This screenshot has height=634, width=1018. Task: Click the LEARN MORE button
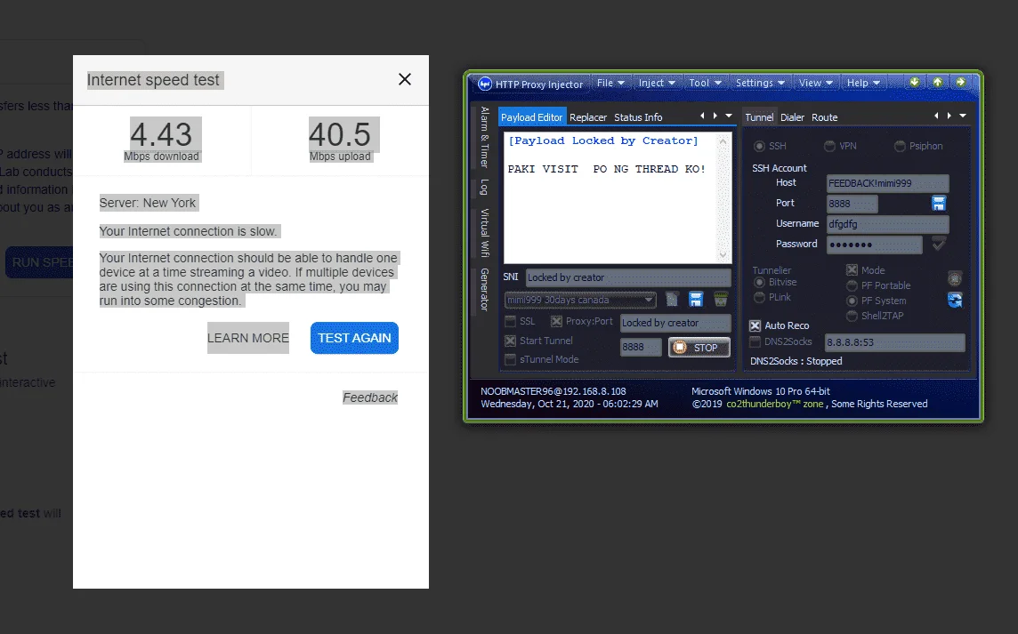pos(248,338)
